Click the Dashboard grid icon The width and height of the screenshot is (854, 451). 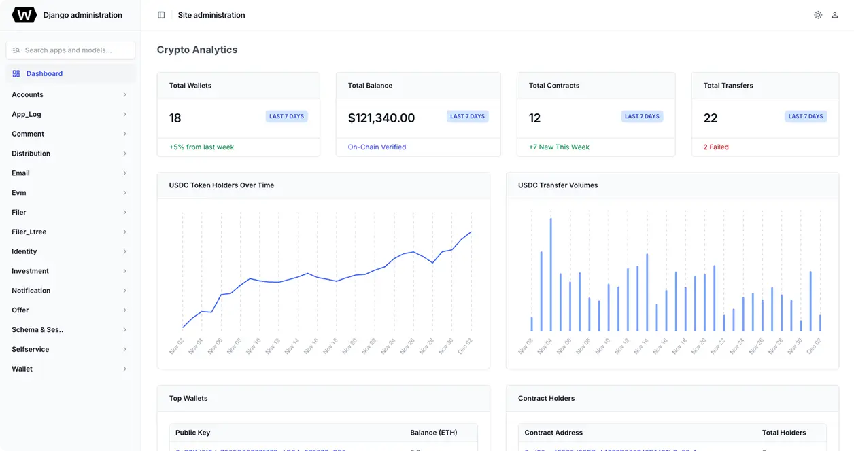coord(16,73)
